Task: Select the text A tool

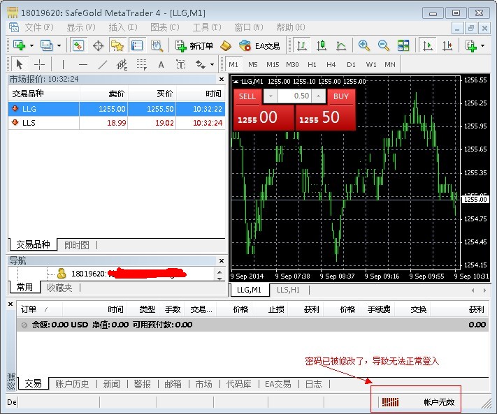Action: click(x=161, y=64)
